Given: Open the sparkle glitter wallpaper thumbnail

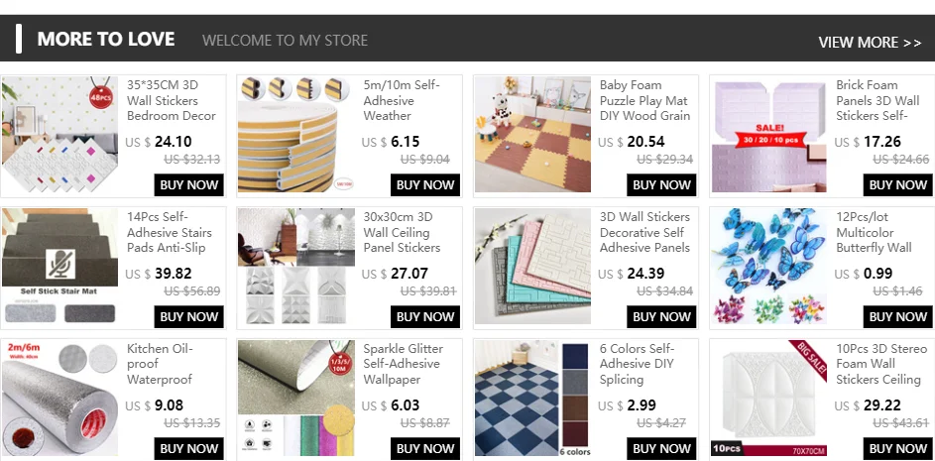Looking at the screenshot, I should click(x=295, y=398).
